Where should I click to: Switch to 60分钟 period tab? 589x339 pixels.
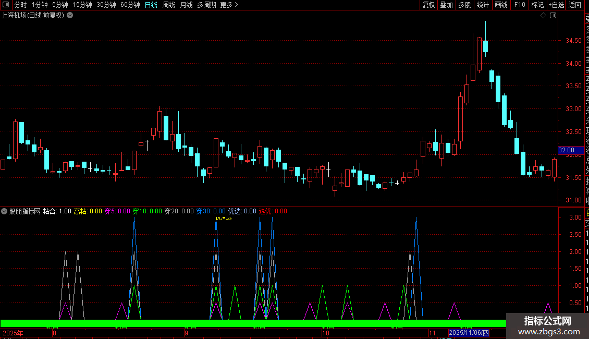(x=130, y=5)
